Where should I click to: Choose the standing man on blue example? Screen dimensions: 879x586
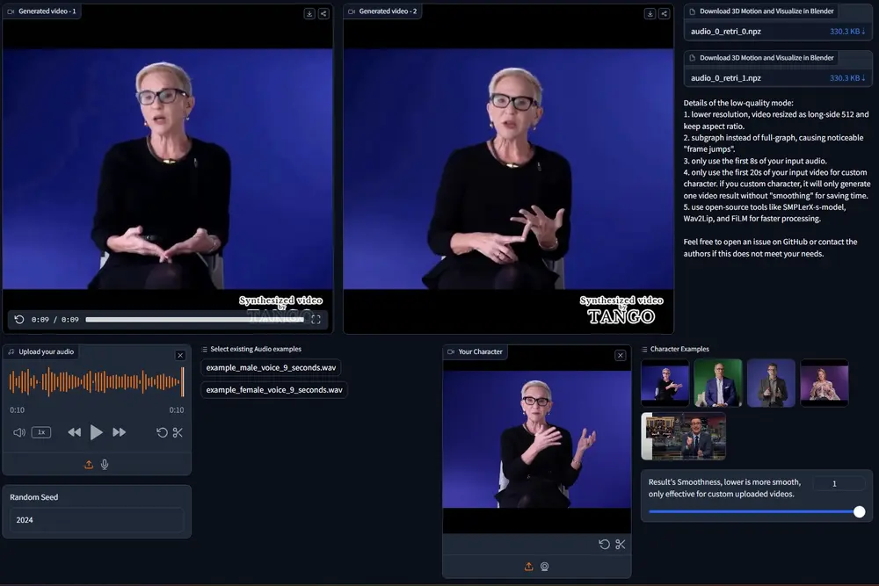point(772,383)
